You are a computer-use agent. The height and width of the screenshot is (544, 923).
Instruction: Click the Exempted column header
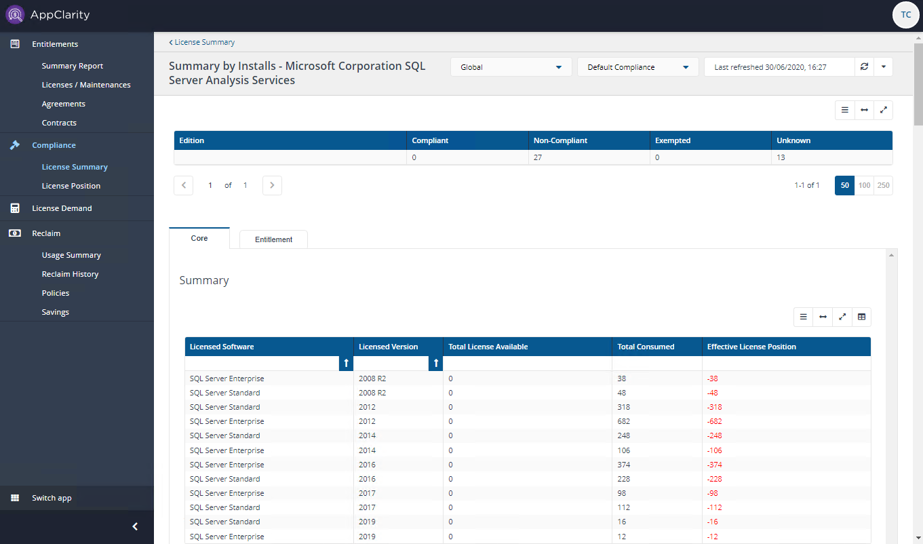tap(710, 140)
